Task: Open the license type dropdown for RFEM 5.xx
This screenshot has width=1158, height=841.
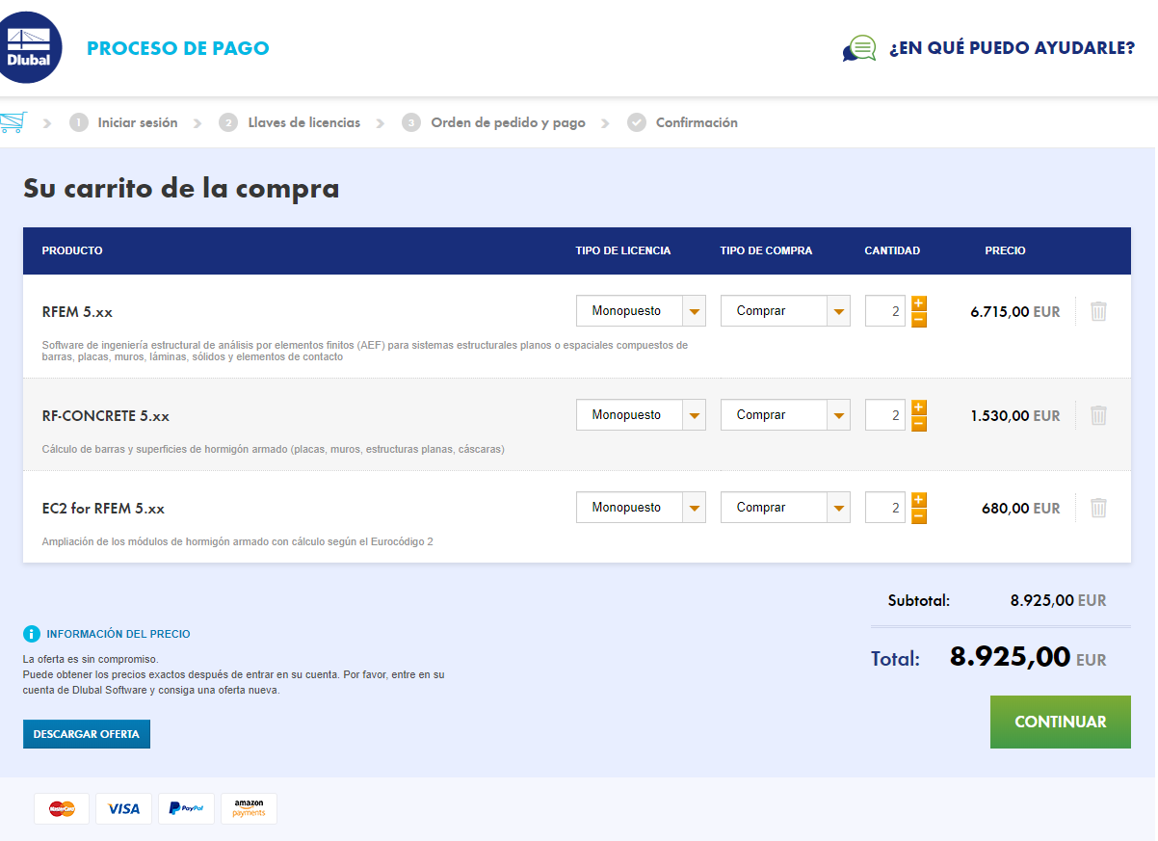Action: (641, 310)
